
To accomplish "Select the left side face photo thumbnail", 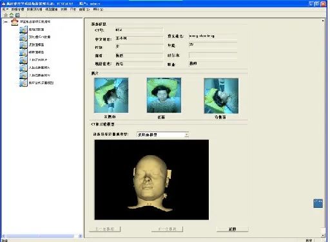I will [112, 95].
